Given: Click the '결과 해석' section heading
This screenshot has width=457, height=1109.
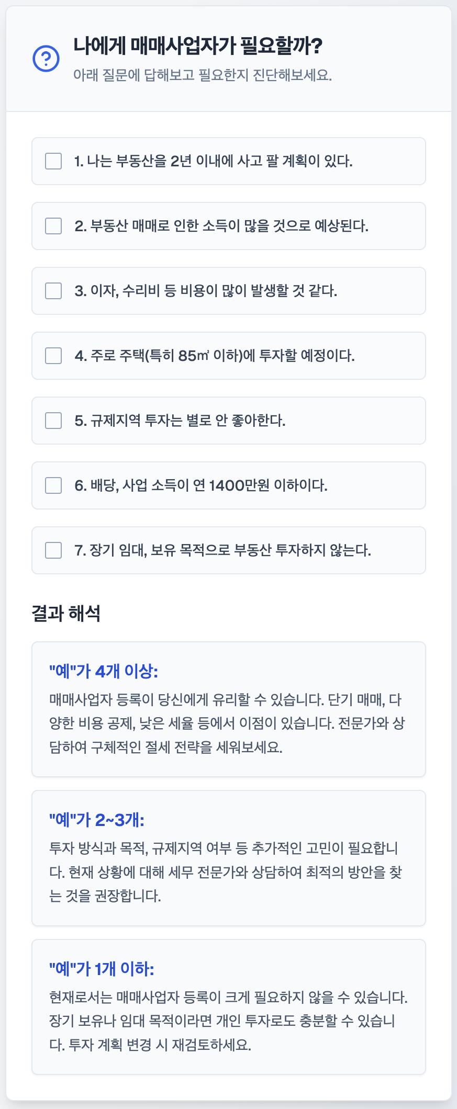Looking at the screenshot, I should click(66, 613).
